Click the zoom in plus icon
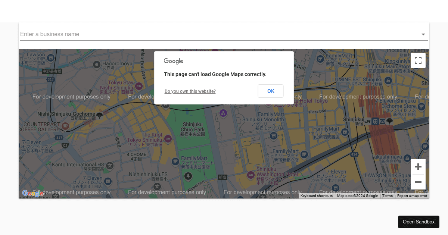Viewport: 448px width, 235px height. click(x=418, y=167)
